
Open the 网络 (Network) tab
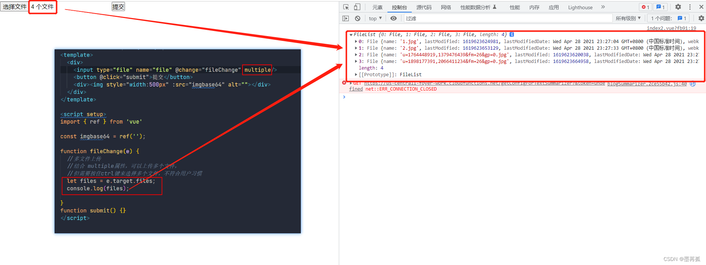(446, 7)
